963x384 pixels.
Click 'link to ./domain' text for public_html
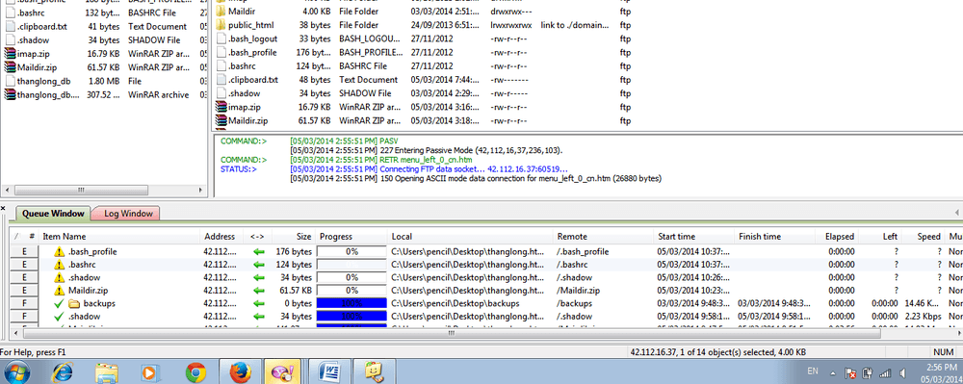(575, 25)
